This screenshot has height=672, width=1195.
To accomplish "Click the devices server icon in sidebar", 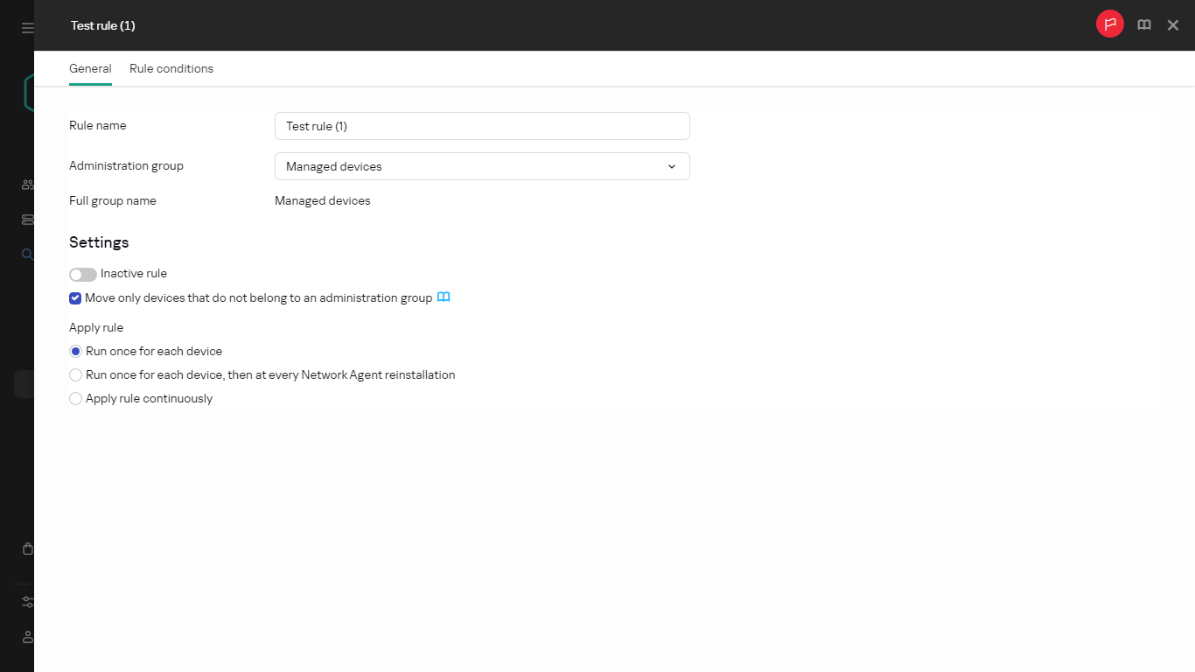I will point(28,220).
